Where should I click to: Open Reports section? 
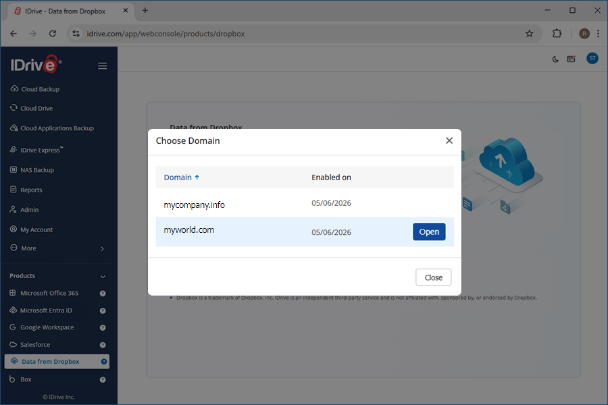(31, 190)
